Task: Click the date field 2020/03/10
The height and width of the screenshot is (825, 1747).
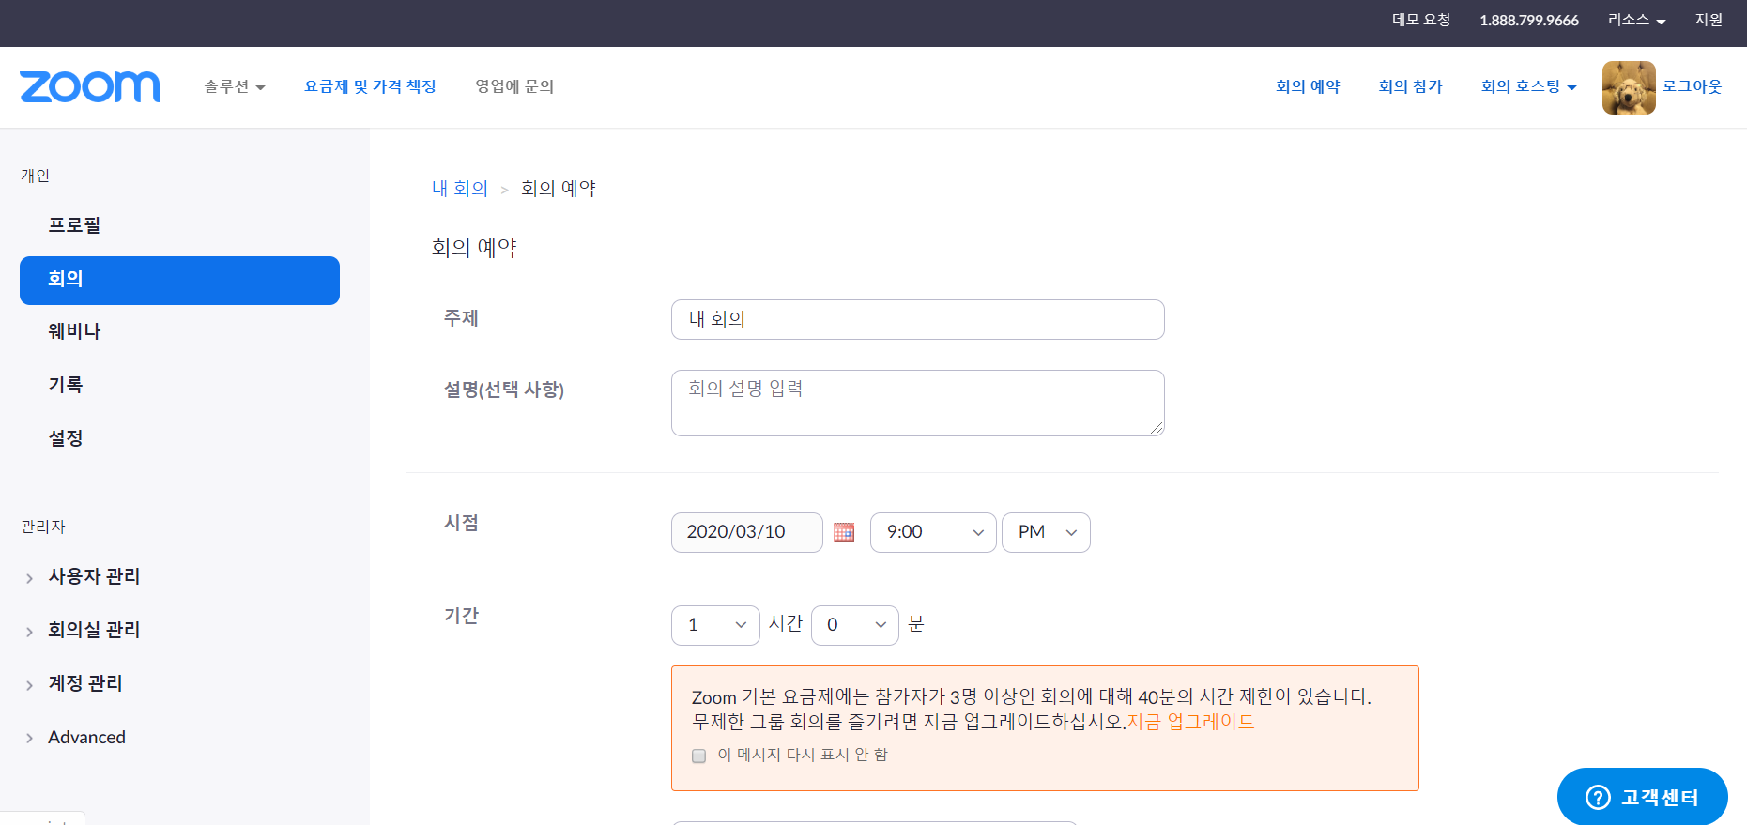Action: click(x=747, y=532)
